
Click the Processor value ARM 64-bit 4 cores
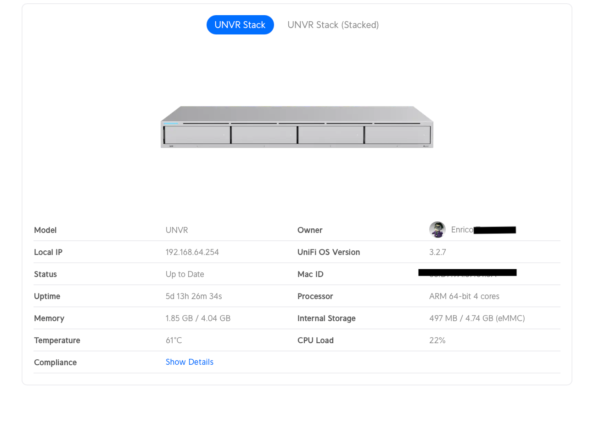point(464,296)
